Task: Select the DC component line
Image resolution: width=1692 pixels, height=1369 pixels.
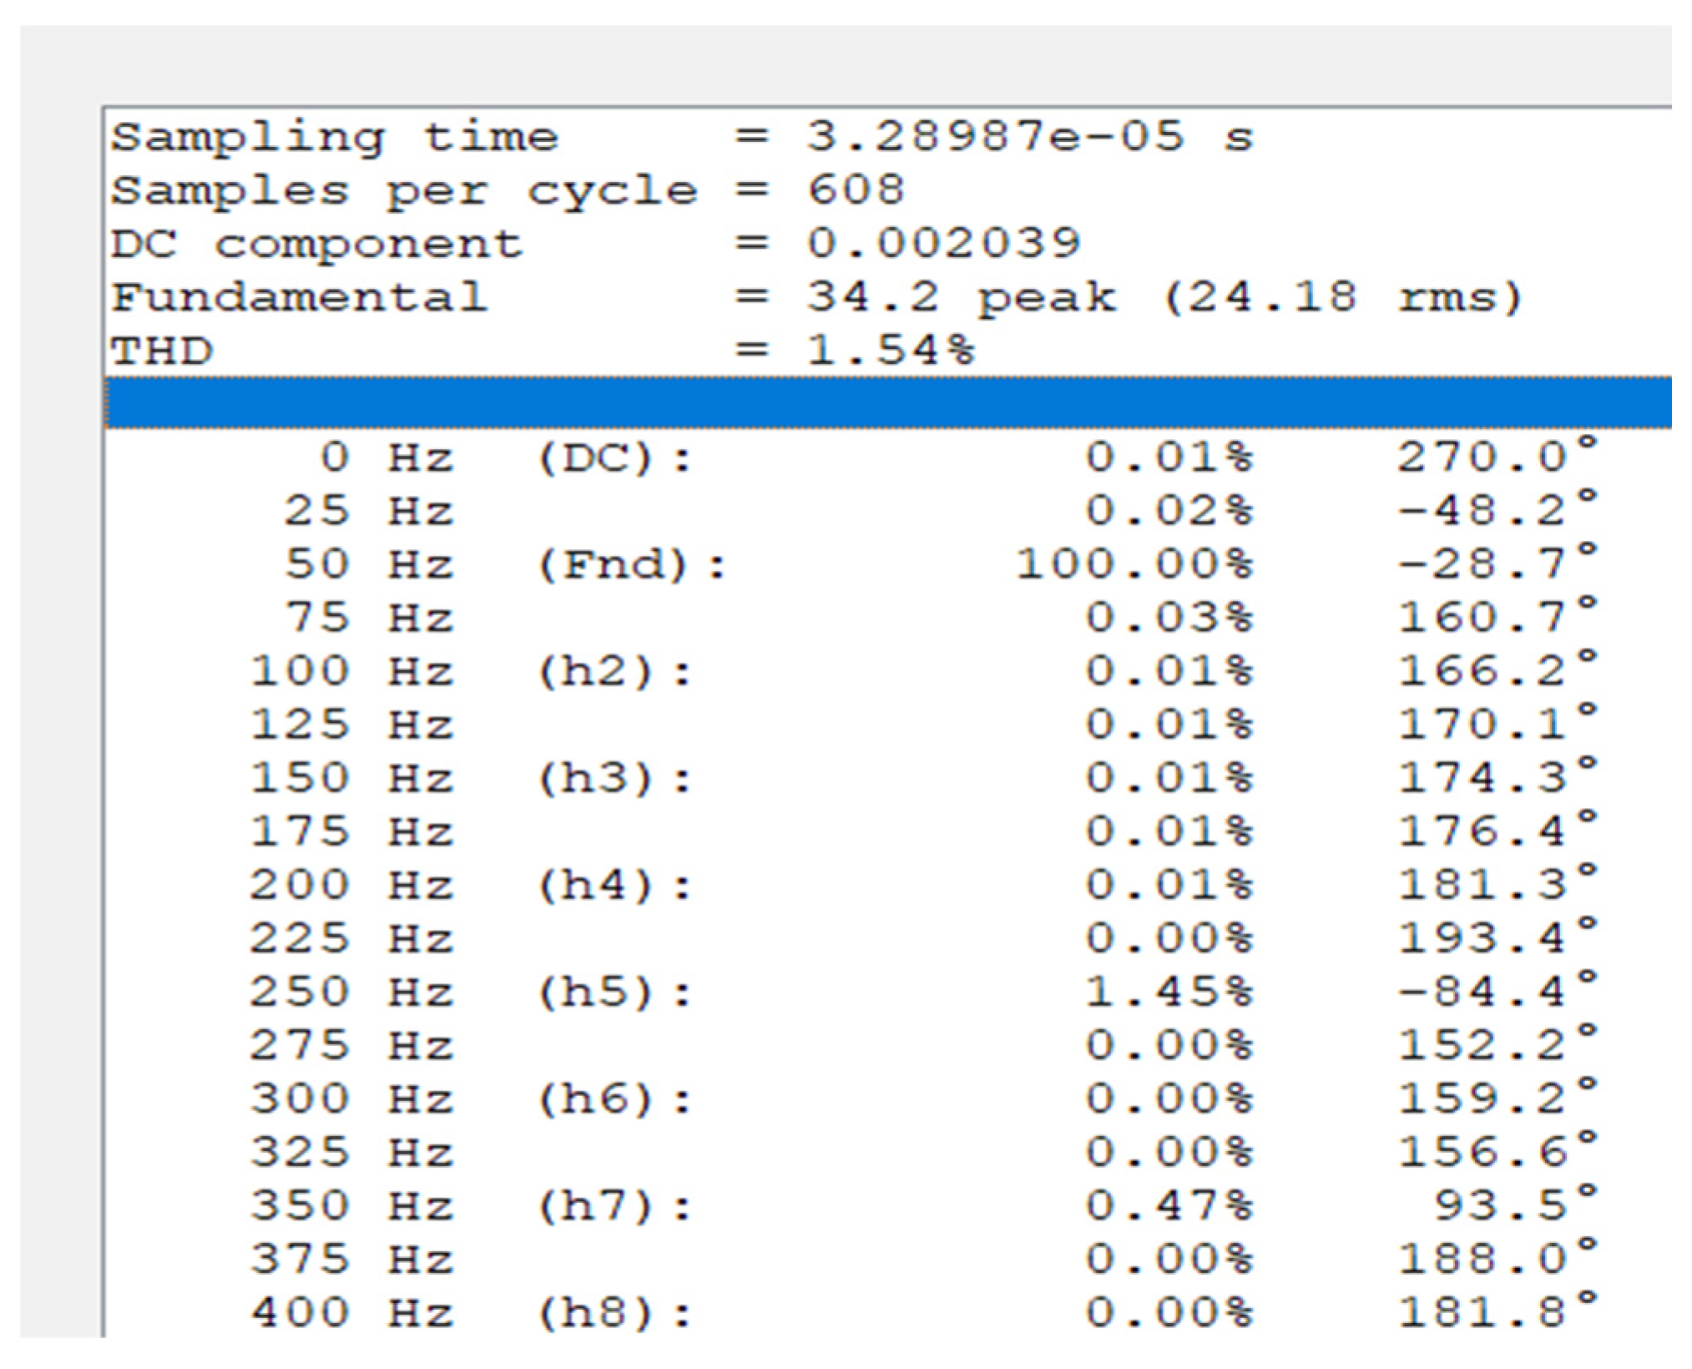Action: (x=594, y=244)
